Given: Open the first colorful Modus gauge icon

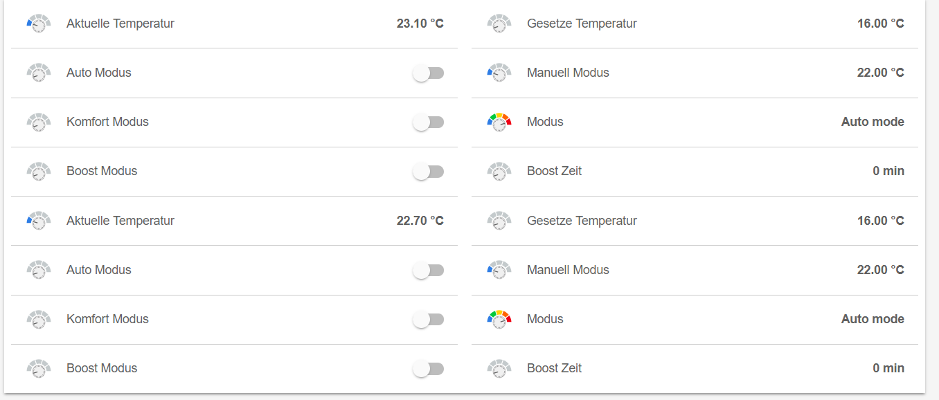Looking at the screenshot, I should [x=499, y=122].
